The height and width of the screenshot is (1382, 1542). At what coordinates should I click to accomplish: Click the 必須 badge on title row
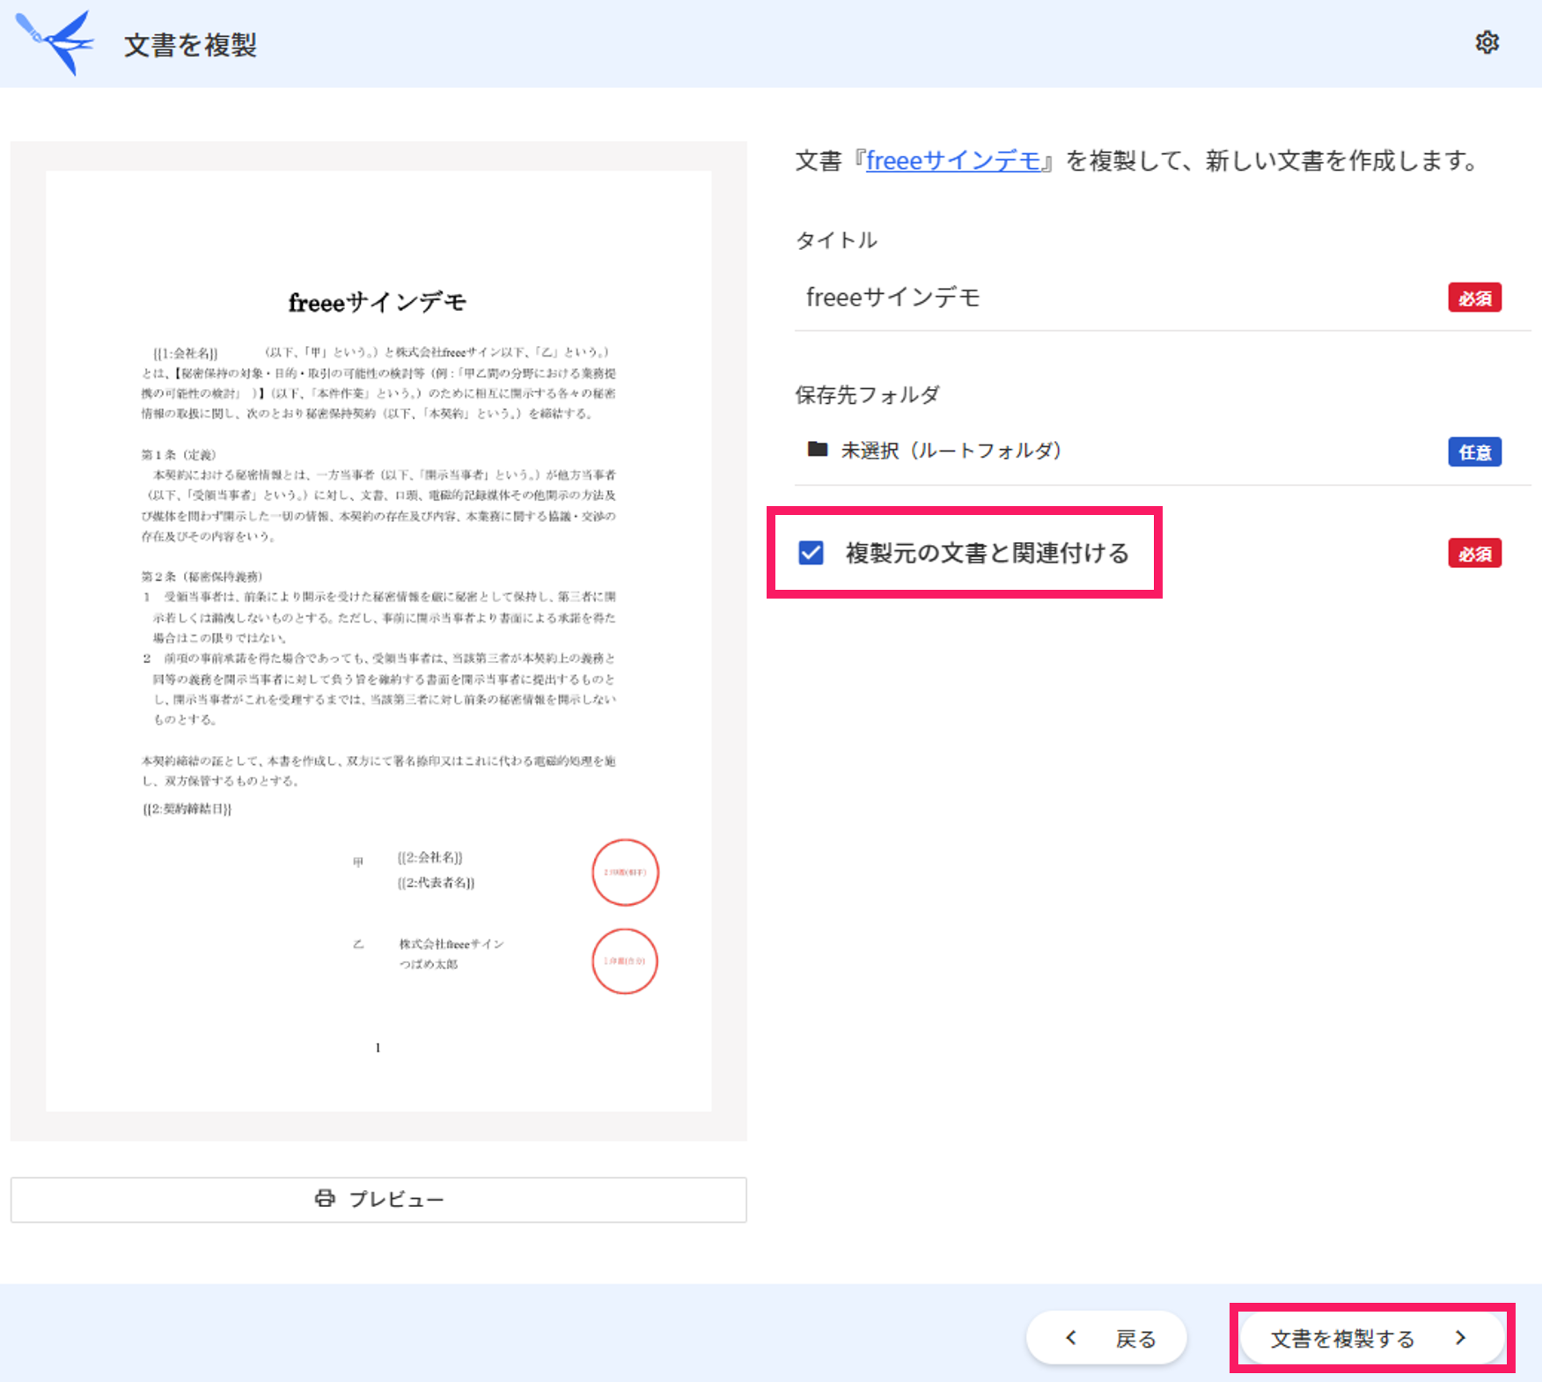[x=1475, y=298]
